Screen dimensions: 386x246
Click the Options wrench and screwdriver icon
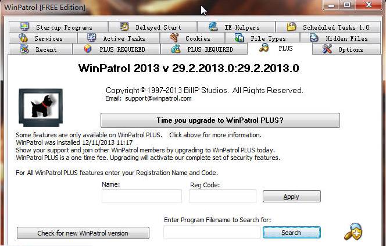[327, 49]
